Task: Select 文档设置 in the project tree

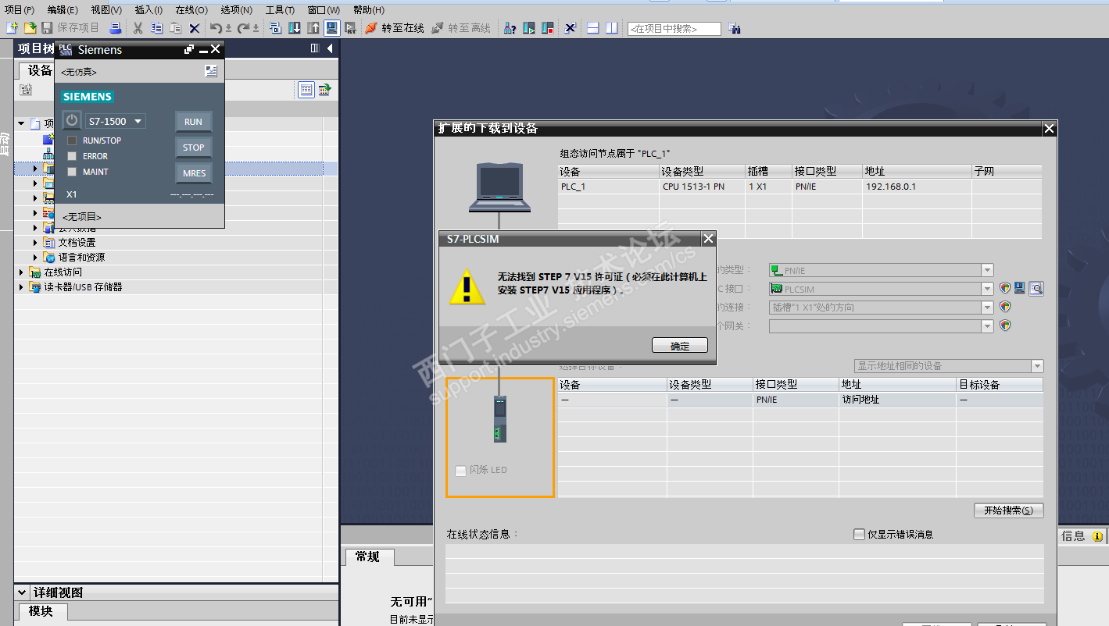Action: tap(77, 243)
